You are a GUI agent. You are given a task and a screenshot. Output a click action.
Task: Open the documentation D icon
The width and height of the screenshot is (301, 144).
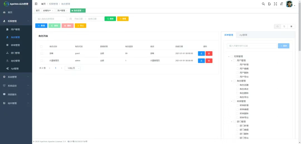[269, 4]
